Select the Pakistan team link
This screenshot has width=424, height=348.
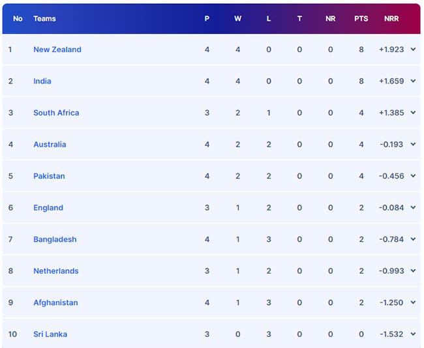coord(49,176)
